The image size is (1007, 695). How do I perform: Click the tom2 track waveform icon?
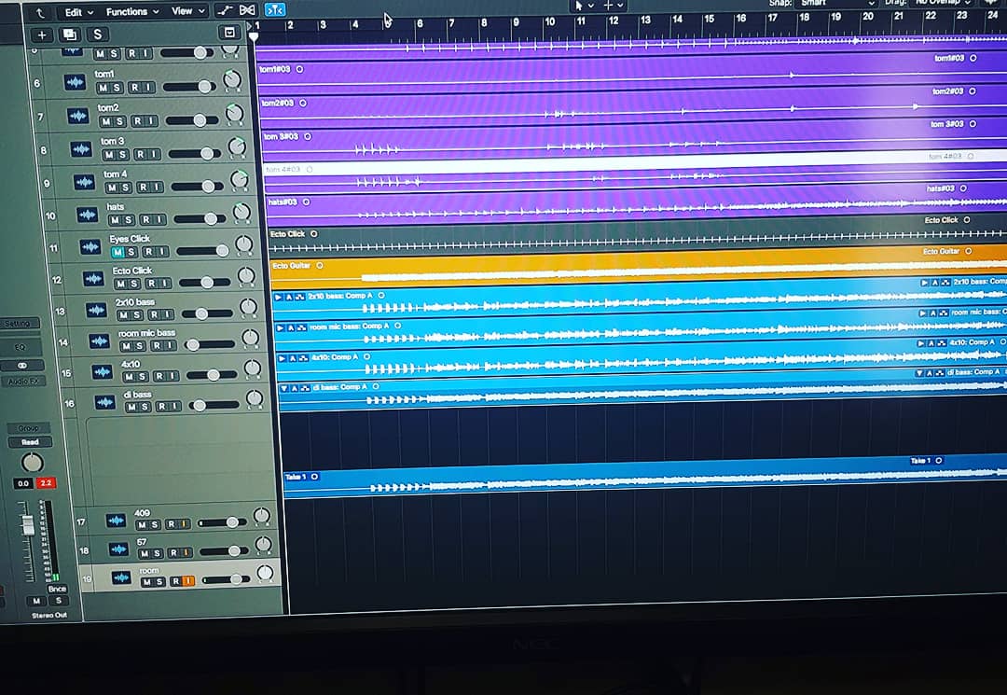(x=78, y=117)
